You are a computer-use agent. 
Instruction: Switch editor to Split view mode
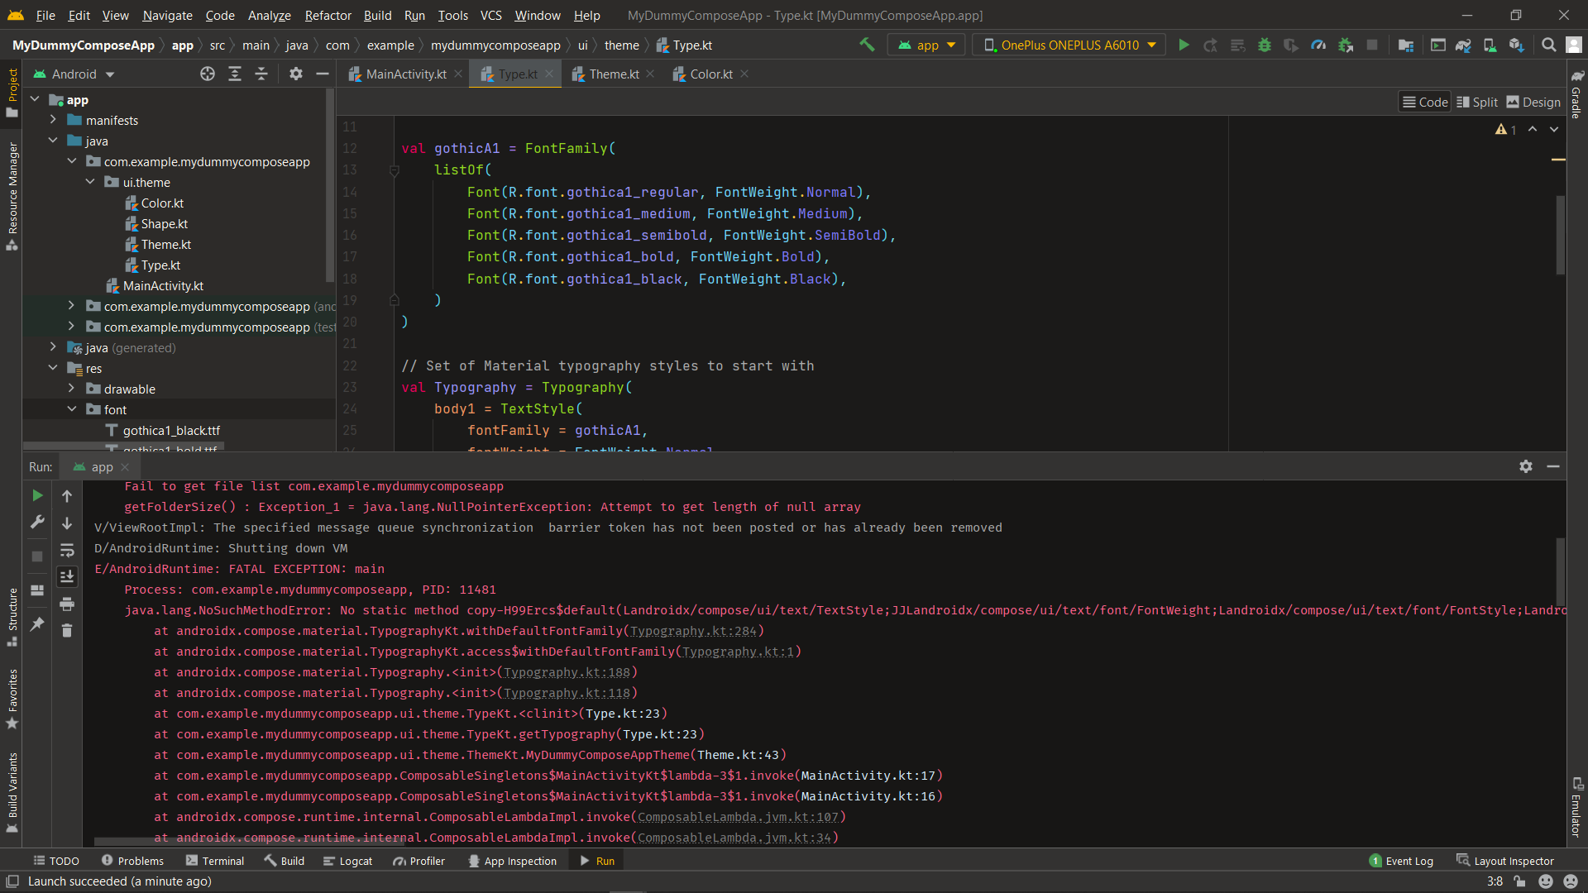pyautogui.click(x=1477, y=102)
